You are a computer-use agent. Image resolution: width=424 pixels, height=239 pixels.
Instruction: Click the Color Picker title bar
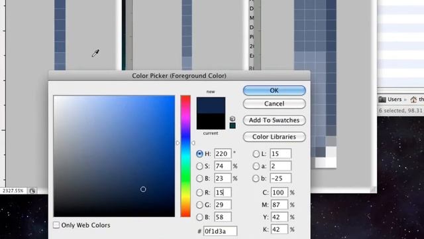point(180,76)
